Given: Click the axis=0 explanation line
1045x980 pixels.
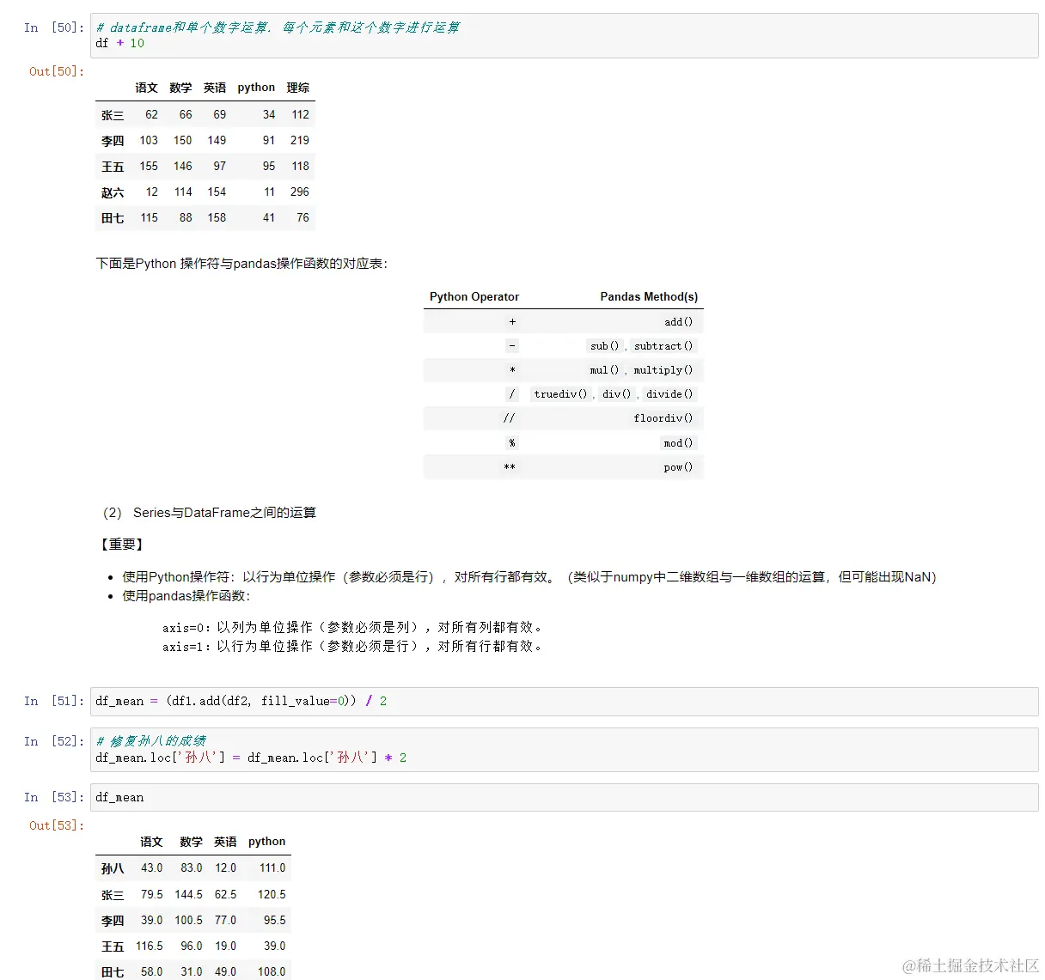Looking at the screenshot, I should click(x=353, y=628).
